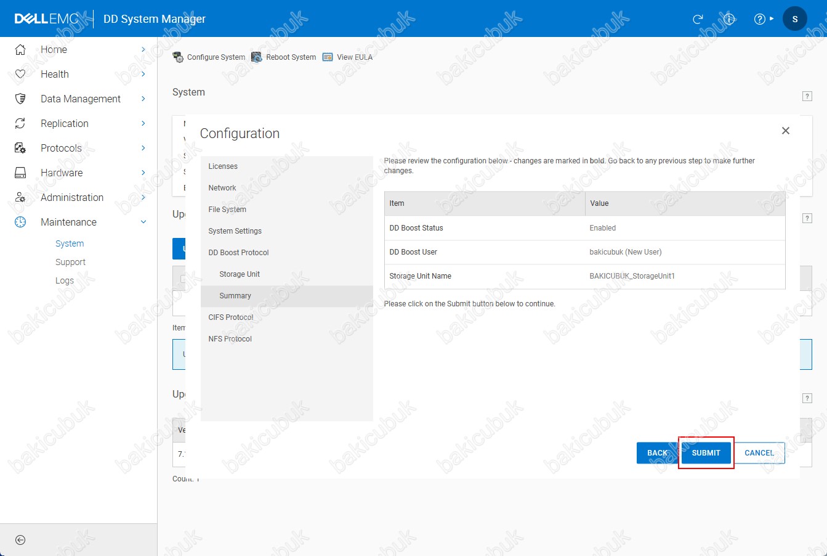Expand the Data Management chevron

143,99
